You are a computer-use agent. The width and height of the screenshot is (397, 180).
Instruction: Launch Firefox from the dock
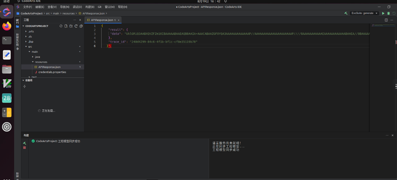[7, 26]
